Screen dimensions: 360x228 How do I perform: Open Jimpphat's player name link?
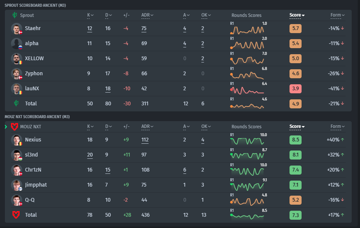click(36, 185)
